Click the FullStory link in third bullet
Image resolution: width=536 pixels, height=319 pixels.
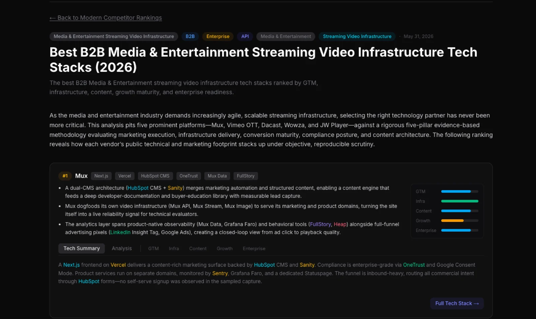click(x=320, y=224)
